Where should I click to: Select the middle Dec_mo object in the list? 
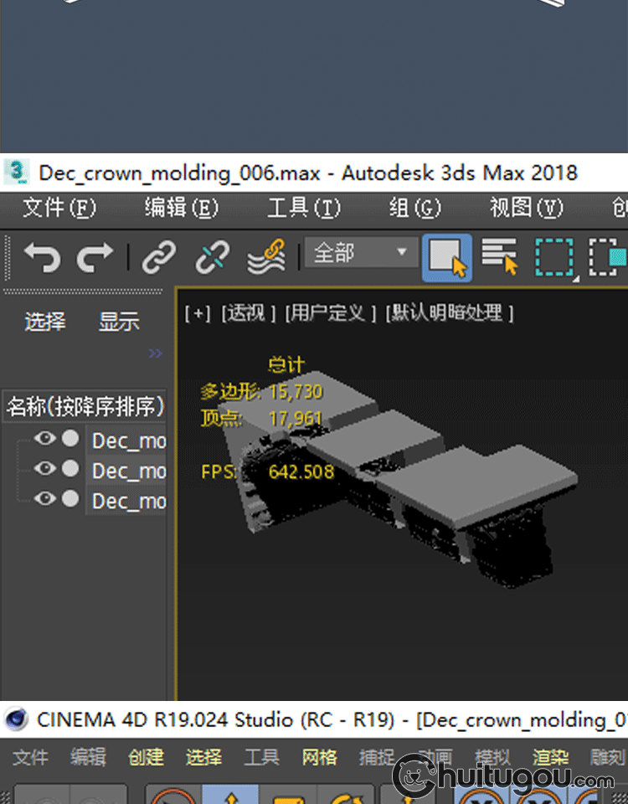(x=129, y=471)
